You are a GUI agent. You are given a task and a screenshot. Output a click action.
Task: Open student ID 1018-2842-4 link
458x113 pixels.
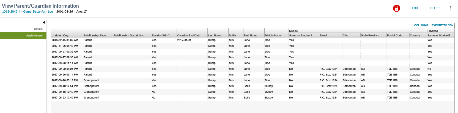click(x=11, y=11)
